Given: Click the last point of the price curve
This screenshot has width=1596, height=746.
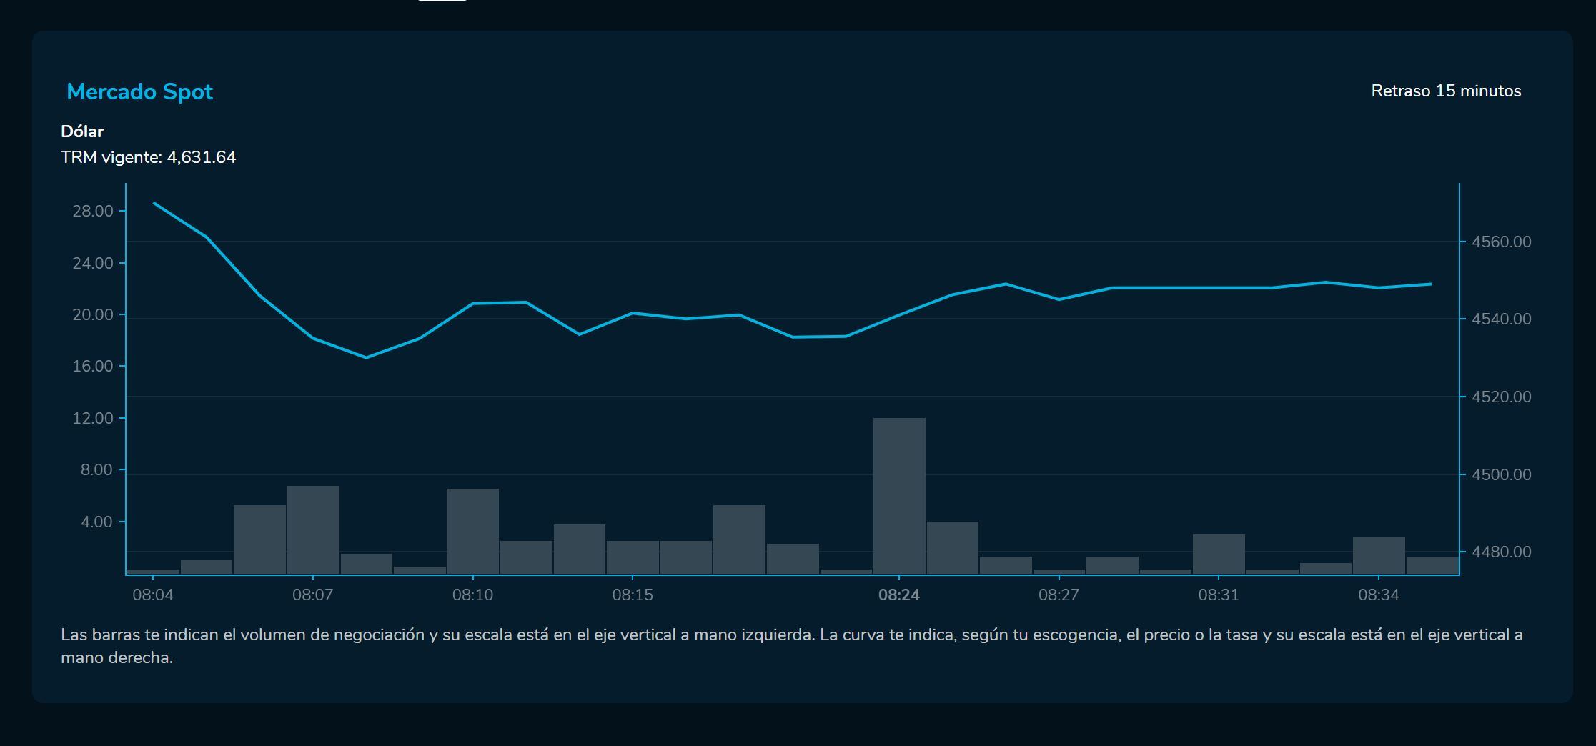Looking at the screenshot, I should coord(1432,284).
